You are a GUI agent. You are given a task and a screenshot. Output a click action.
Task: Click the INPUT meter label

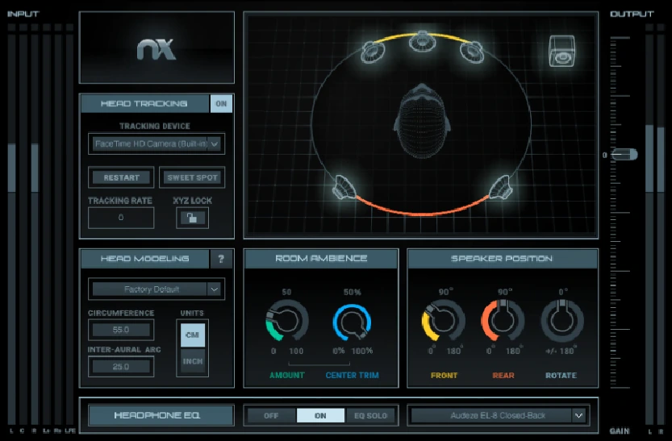pos(23,15)
